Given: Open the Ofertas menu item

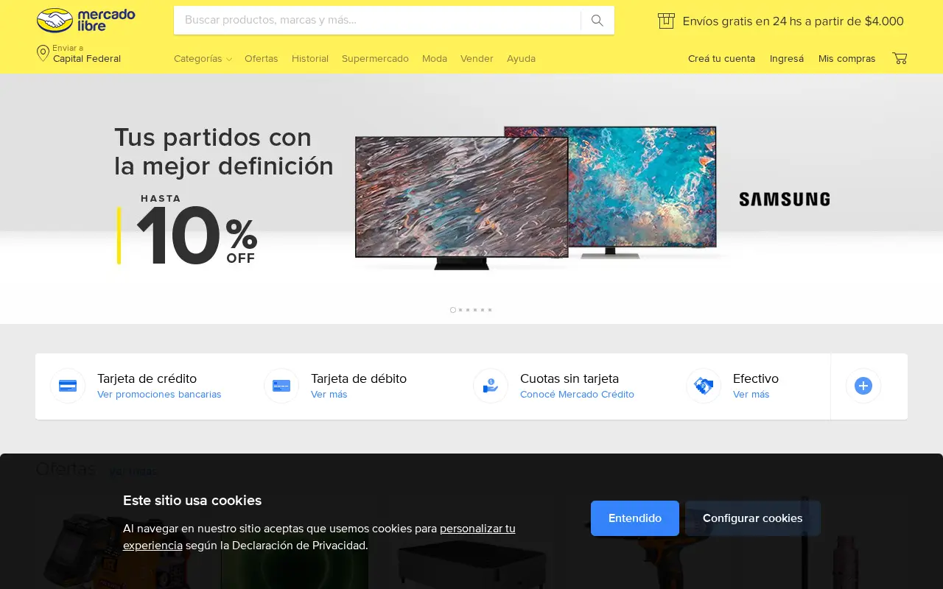Looking at the screenshot, I should point(262,59).
